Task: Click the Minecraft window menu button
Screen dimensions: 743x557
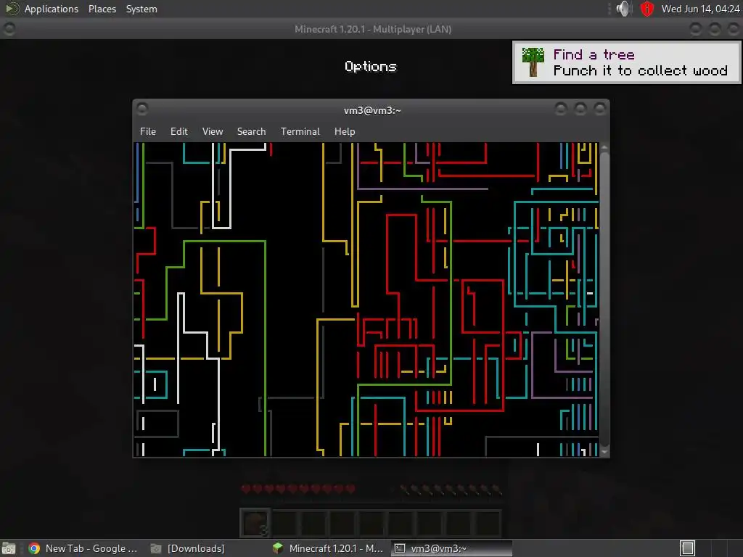Action: tap(9, 29)
